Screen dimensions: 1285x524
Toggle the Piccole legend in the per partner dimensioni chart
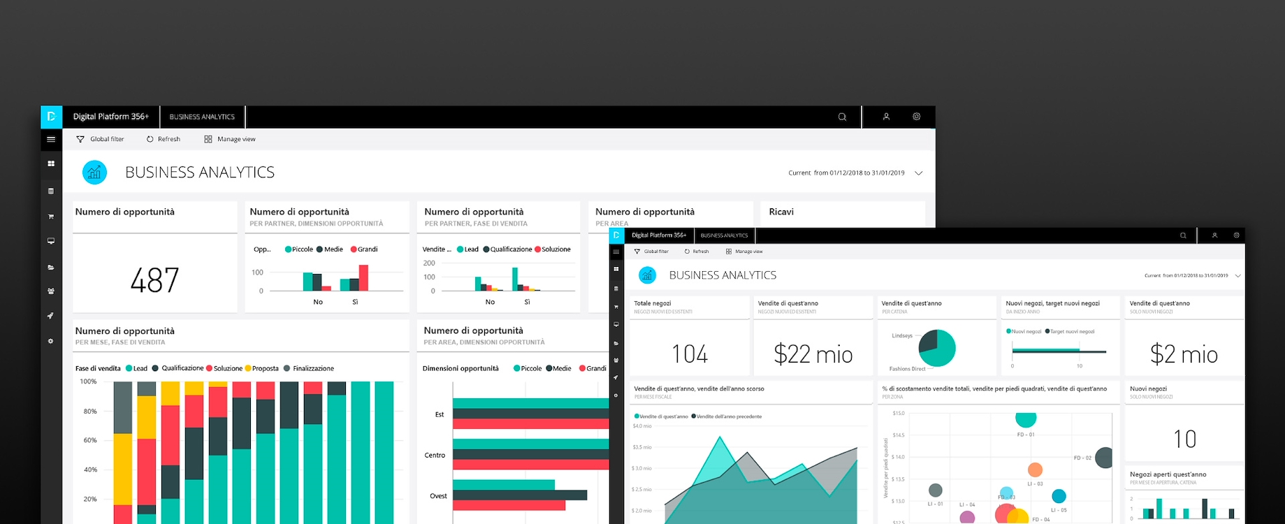coord(299,249)
